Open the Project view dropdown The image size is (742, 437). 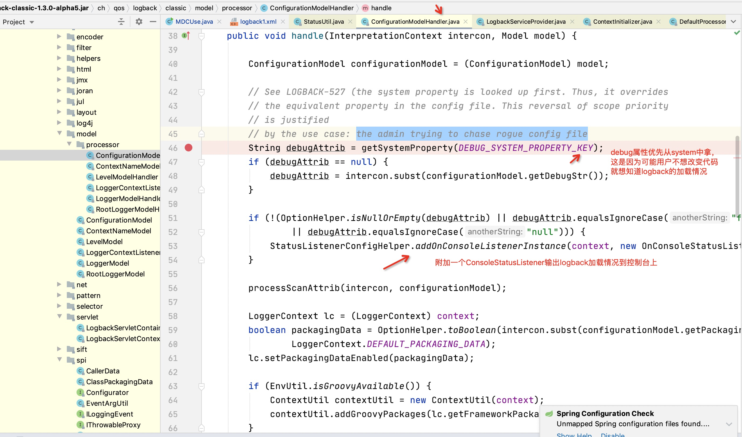pos(32,22)
